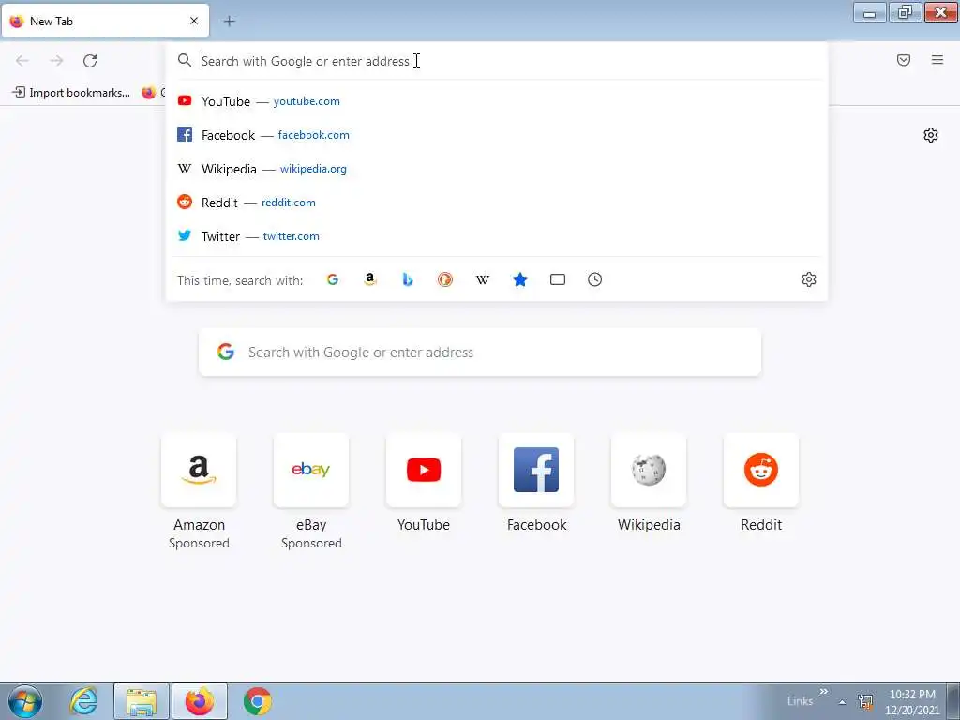960x720 pixels.
Task: Open the taskbar clock showing 10:32 PM
Action: point(912,702)
